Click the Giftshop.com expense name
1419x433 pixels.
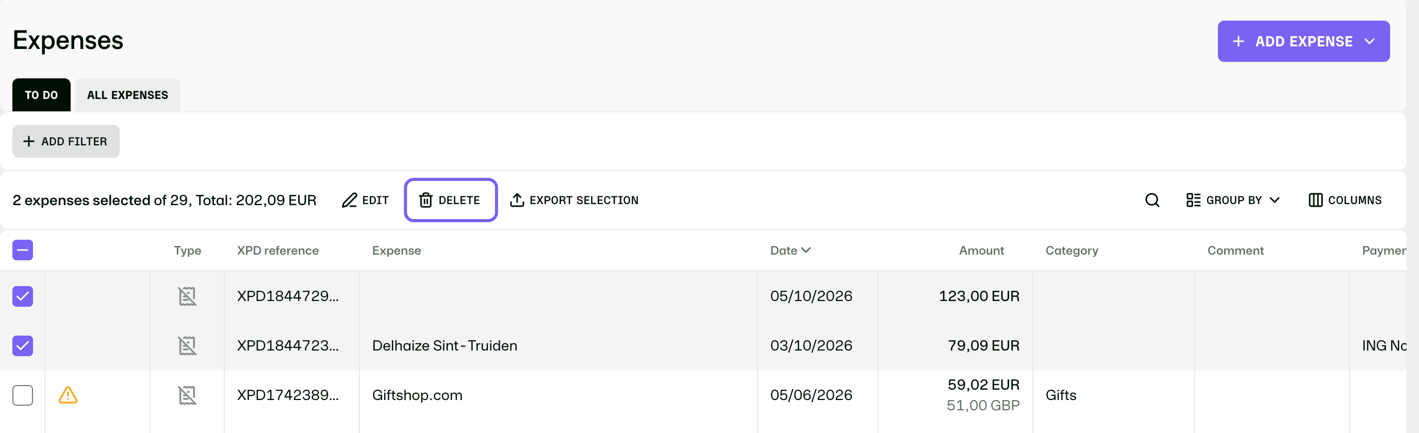click(x=417, y=395)
